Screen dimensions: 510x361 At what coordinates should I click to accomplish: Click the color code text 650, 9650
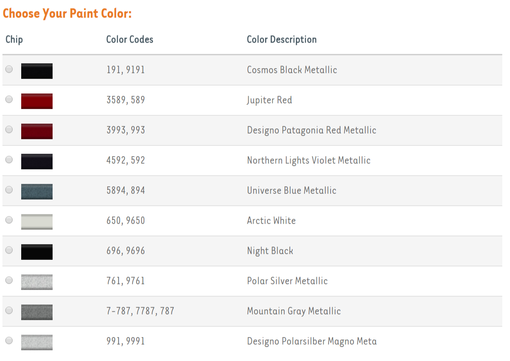126,220
